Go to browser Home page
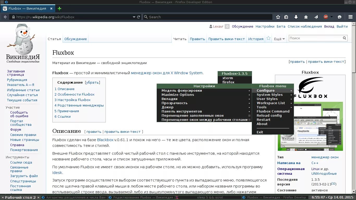356x200 pixels. click(x=306, y=17)
